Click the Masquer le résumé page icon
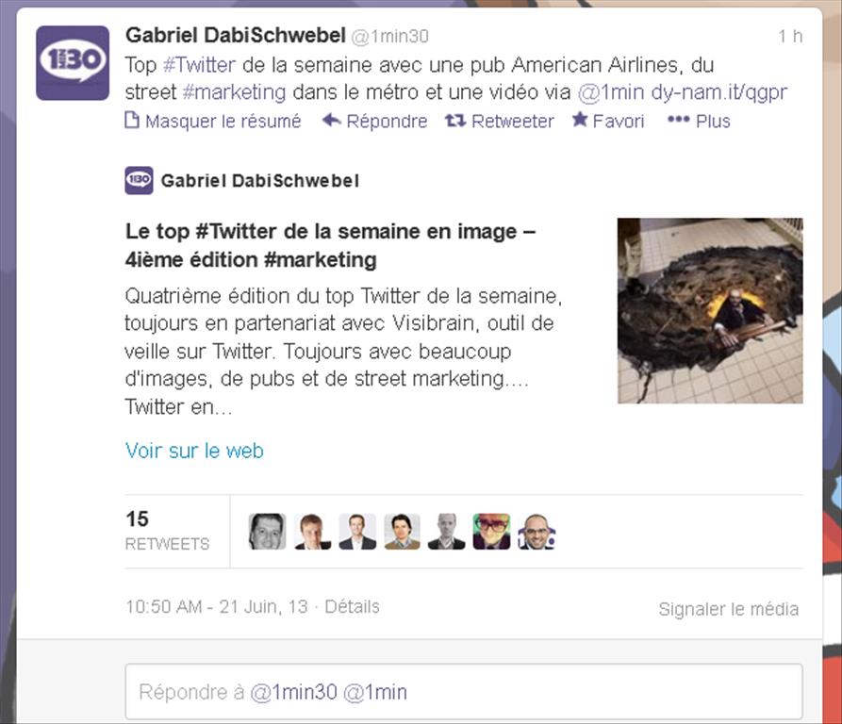 [x=132, y=121]
